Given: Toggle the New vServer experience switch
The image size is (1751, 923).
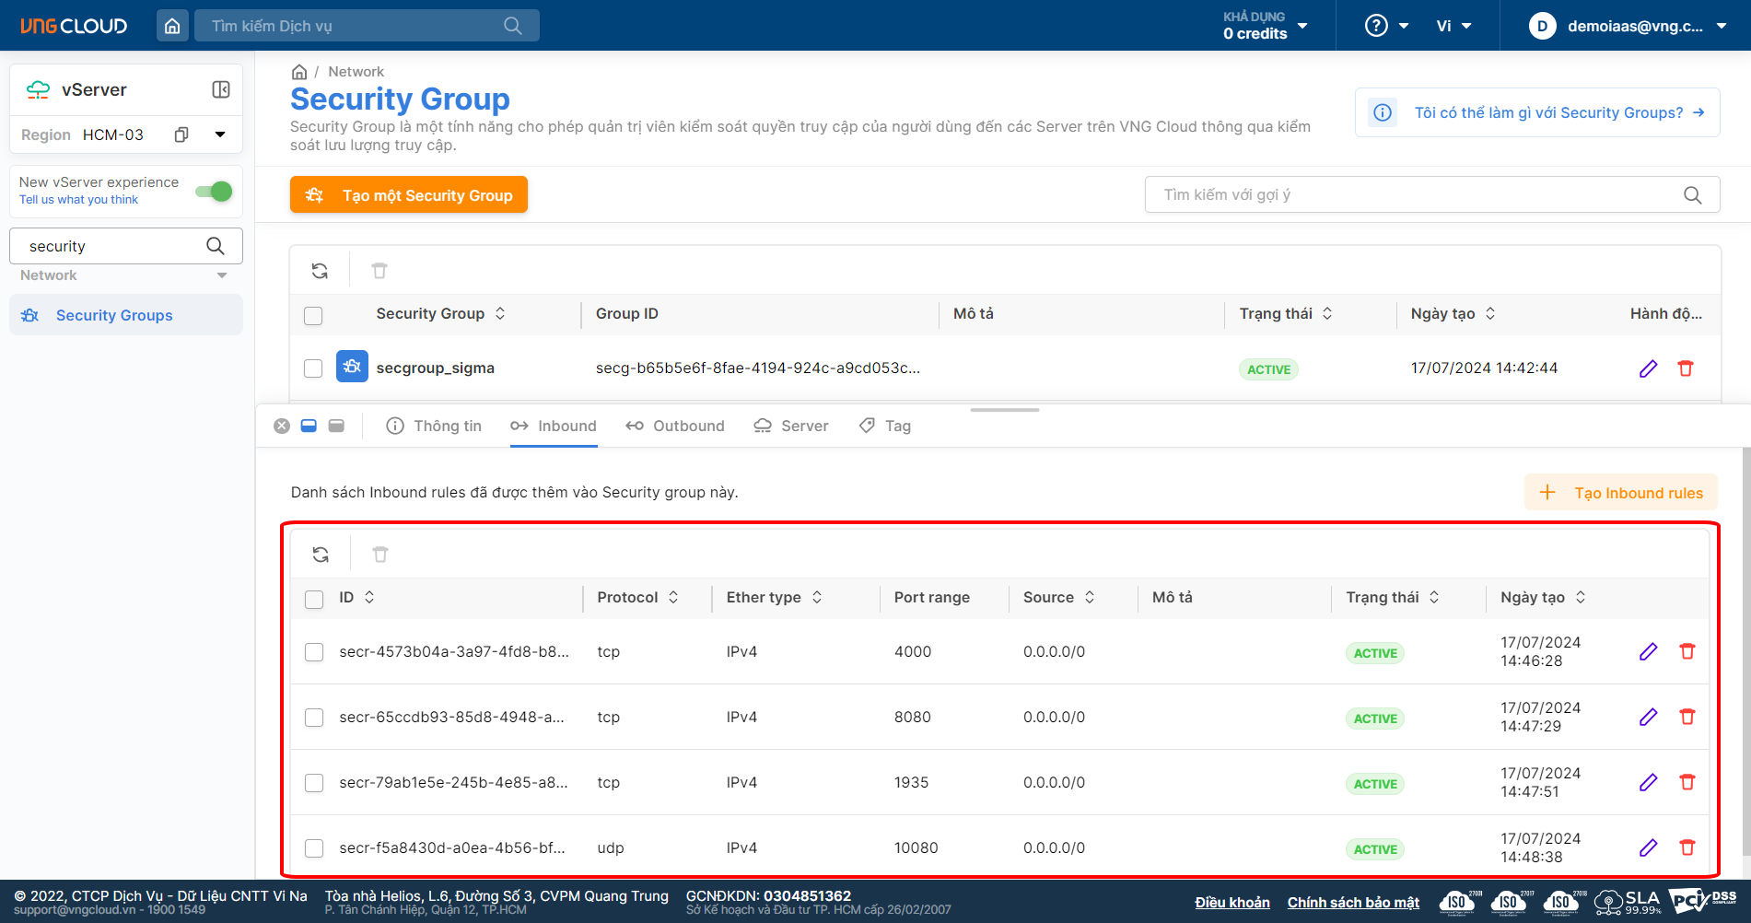Looking at the screenshot, I should coord(214,191).
